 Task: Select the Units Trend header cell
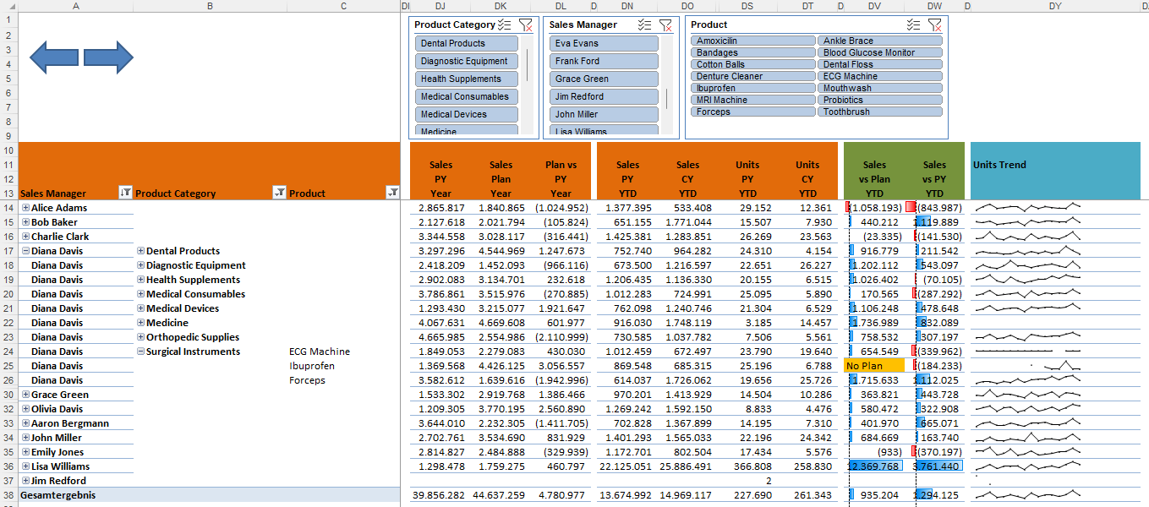1055,172
